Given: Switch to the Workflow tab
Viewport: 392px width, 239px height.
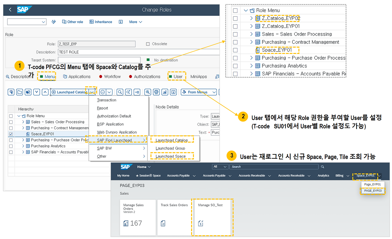Looking at the screenshot, I should coord(110,77).
